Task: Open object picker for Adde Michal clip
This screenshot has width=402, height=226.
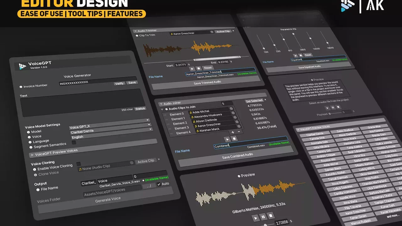Action: click(x=231, y=109)
